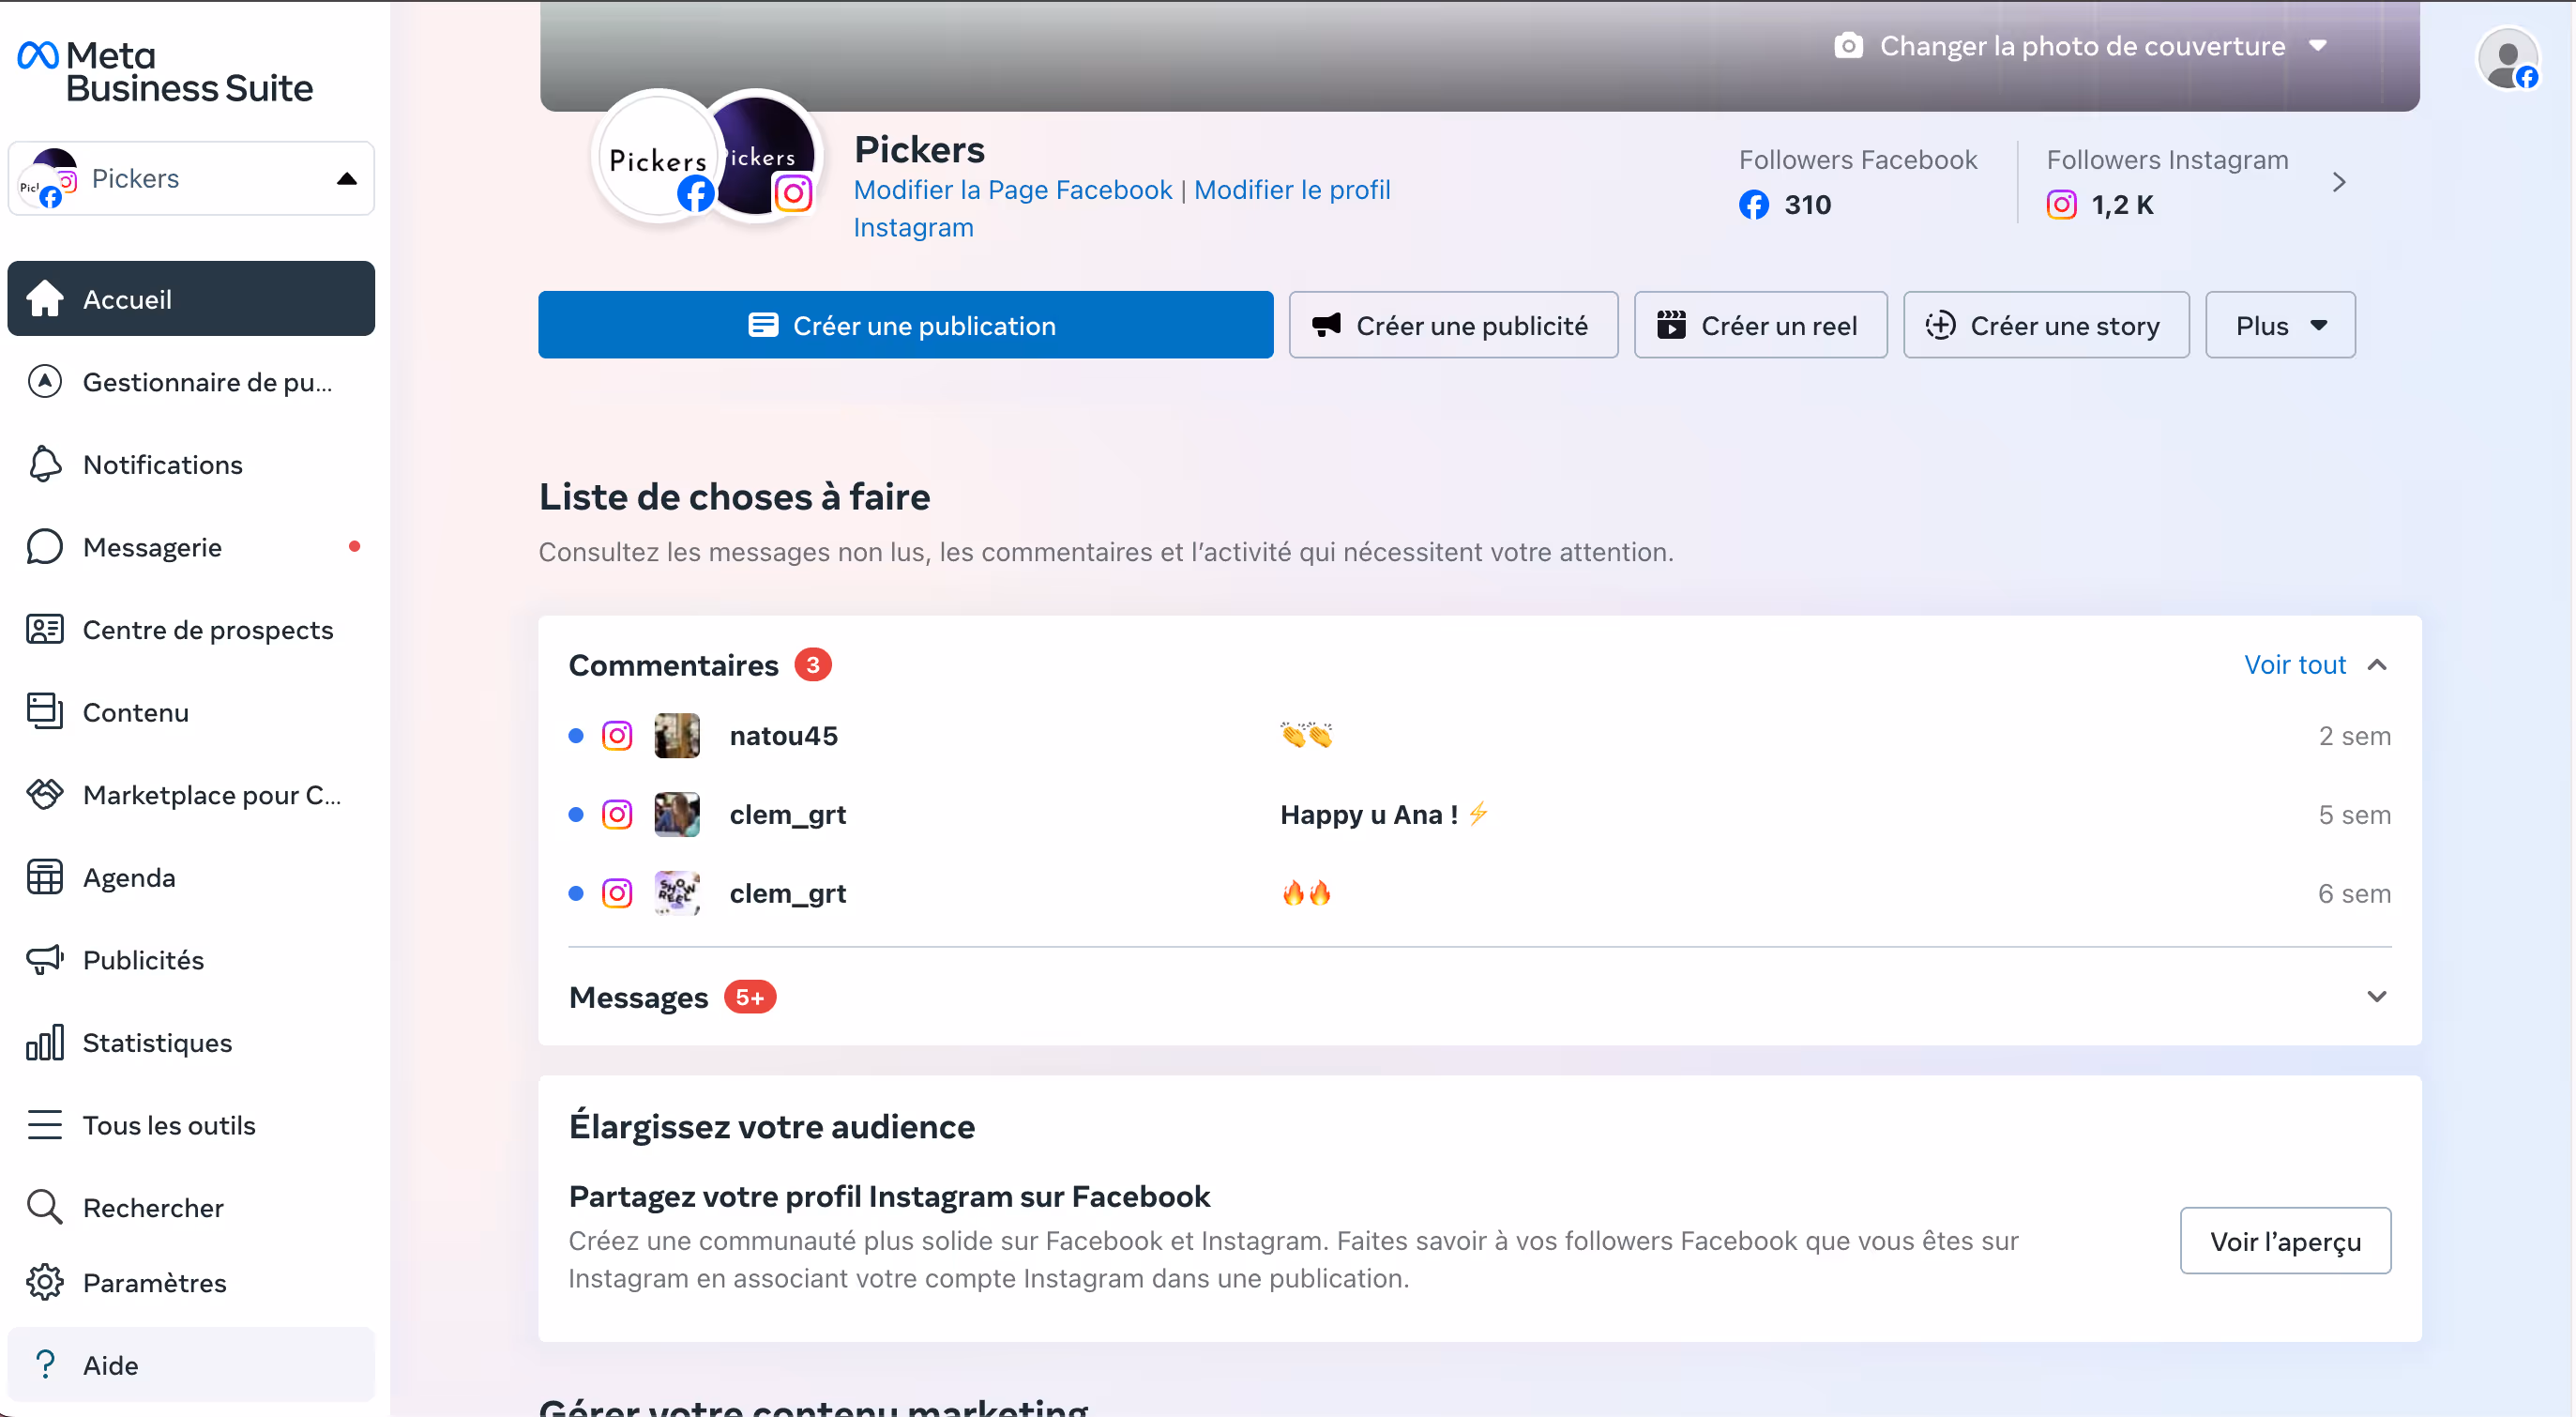Click the Facebook icon next to 310 followers
This screenshot has width=2576, height=1417.
(1754, 205)
